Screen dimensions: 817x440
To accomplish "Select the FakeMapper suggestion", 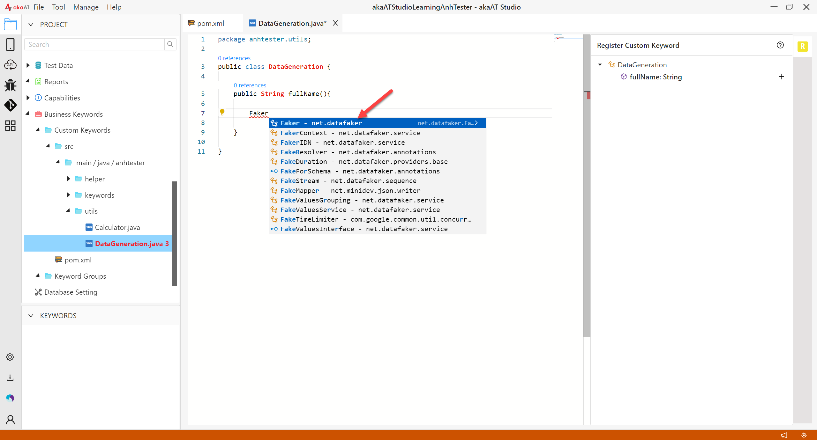I will click(x=377, y=190).
